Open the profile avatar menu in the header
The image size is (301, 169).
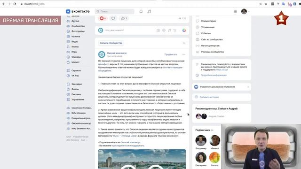pos(244,11)
